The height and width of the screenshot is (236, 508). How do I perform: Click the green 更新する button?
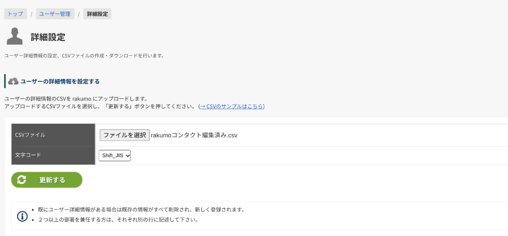tap(47, 180)
